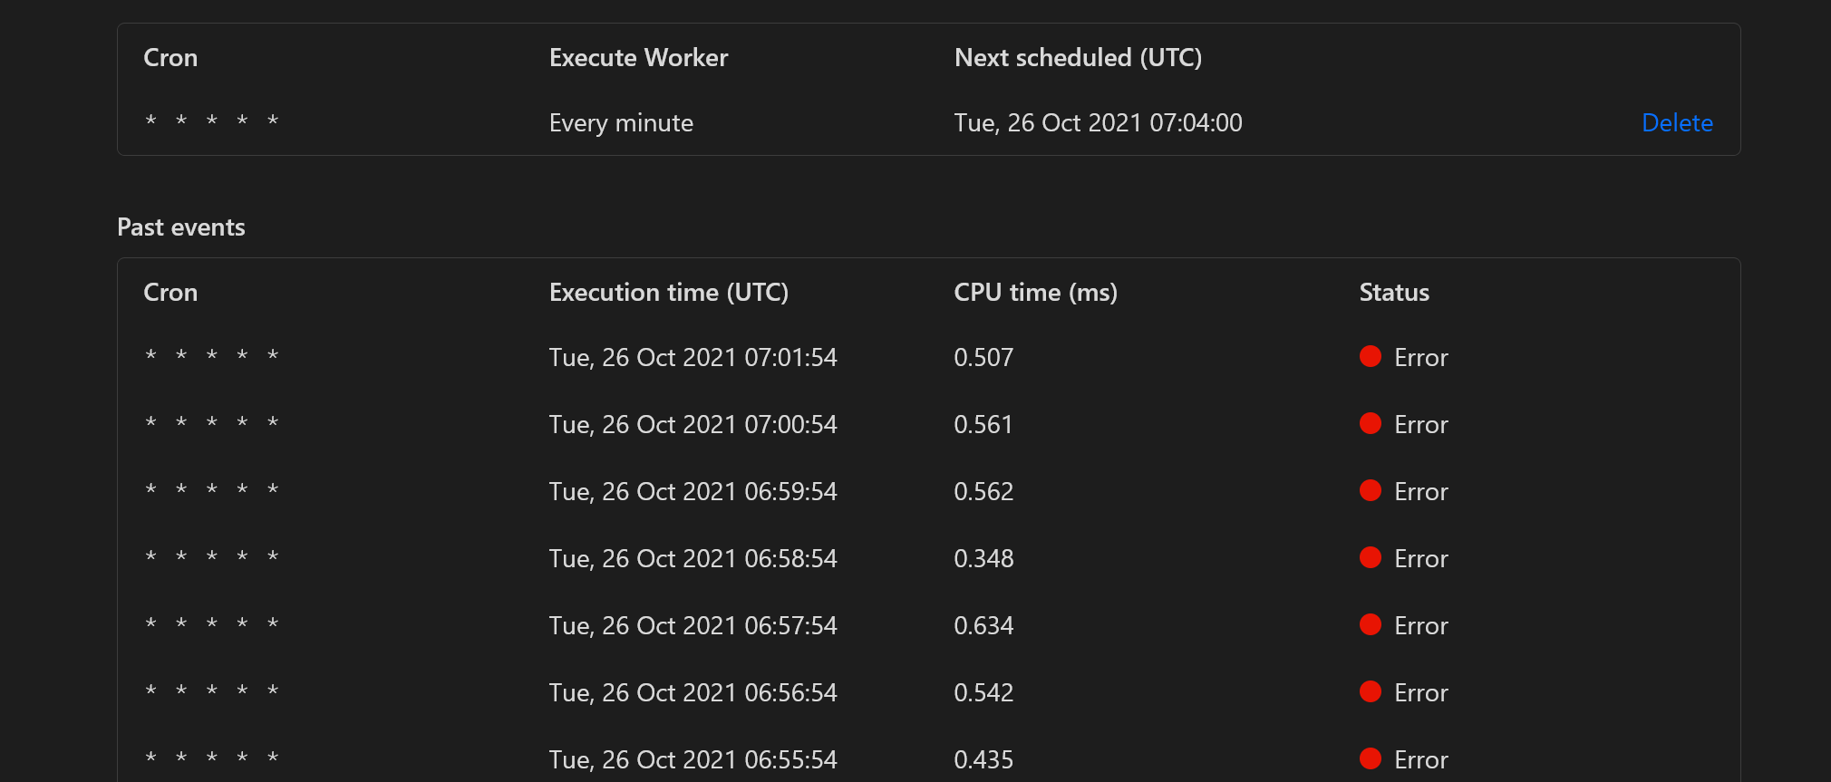Click the Delete link for the cron trigger

click(1677, 122)
